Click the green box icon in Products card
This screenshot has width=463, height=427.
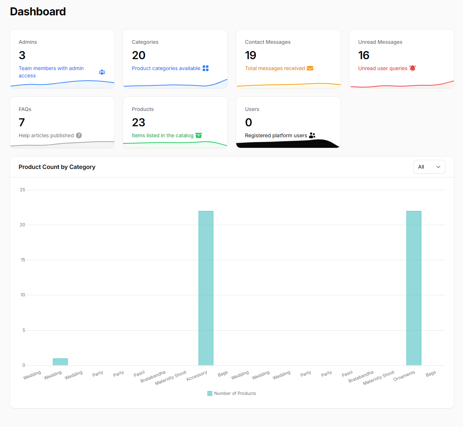(x=199, y=135)
